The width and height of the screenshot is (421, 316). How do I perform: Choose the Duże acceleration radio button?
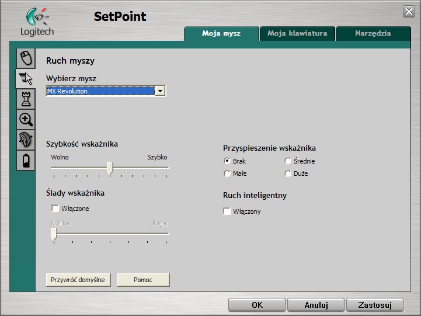(x=288, y=173)
